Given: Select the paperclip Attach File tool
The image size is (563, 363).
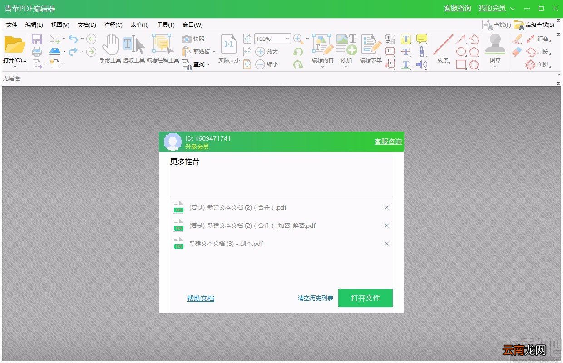Looking at the screenshot, I should click(422, 52).
